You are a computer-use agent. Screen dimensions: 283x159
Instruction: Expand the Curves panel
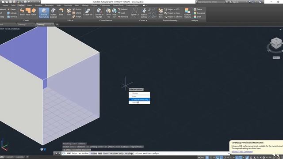coord(143,20)
